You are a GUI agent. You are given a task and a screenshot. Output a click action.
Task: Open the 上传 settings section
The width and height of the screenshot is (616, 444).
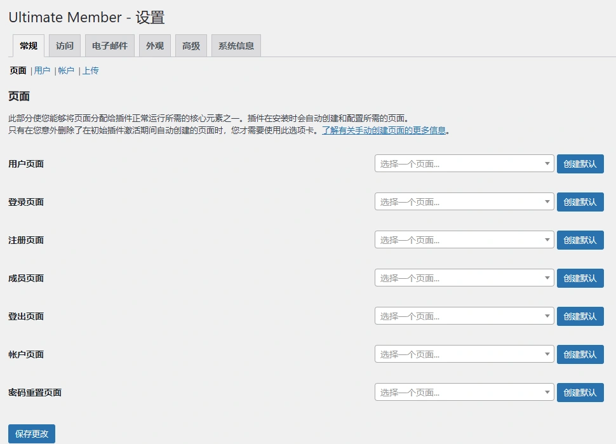(90, 71)
